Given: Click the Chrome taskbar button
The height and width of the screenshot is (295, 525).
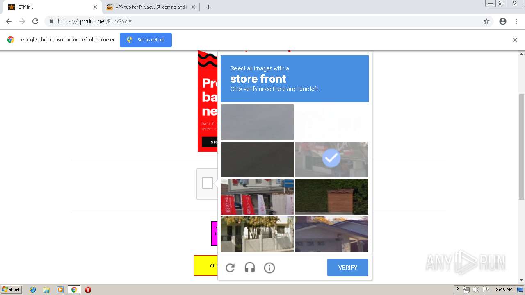Looking at the screenshot, I should tap(74, 290).
